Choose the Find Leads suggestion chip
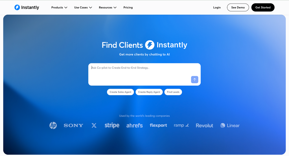Image resolution: width=289 pixels, height=156 pixels. (173, 92)
